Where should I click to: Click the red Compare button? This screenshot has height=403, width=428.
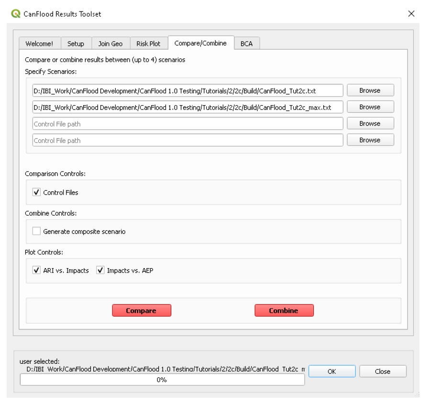(142, 311)
